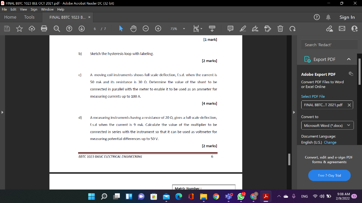This screenshot has width=362, height=203.
Task: Print the PDF document
Action: (44, 29)
